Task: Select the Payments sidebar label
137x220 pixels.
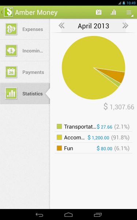Action: click(33, 72)
